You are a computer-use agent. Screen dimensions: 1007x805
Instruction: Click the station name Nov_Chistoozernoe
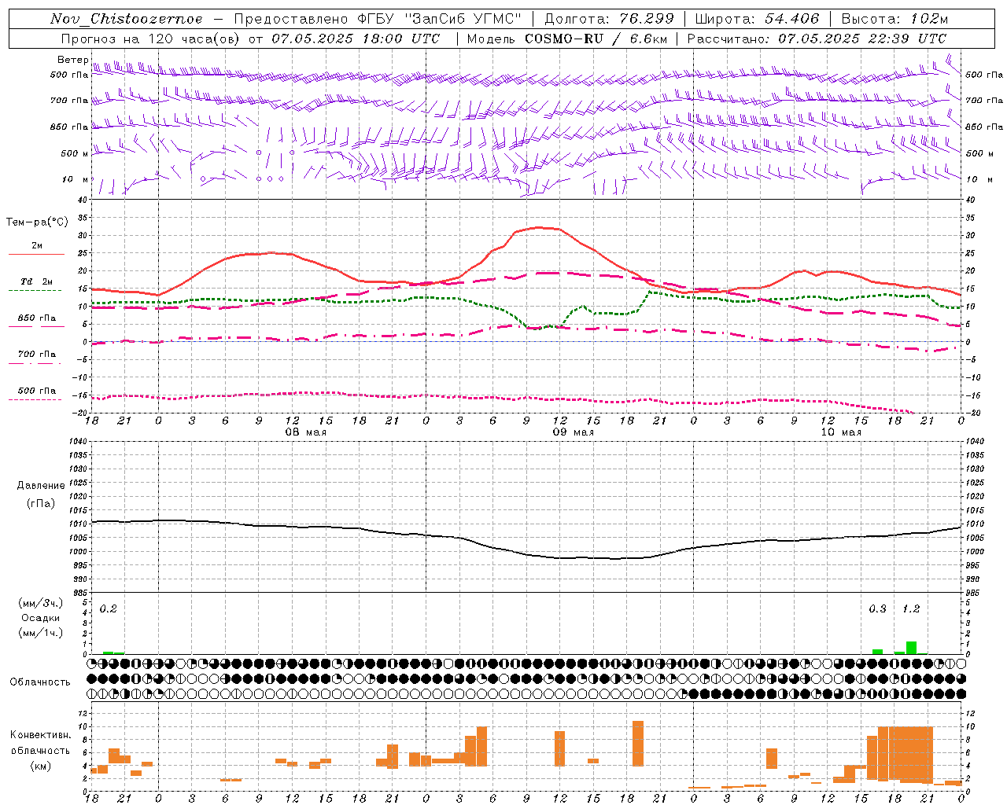pos(126,19)
